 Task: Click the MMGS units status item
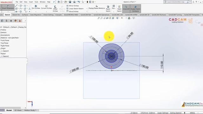192,113
